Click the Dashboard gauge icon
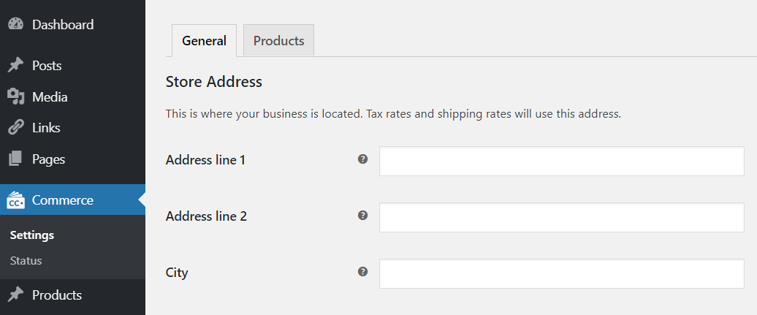 click(16, 24)
